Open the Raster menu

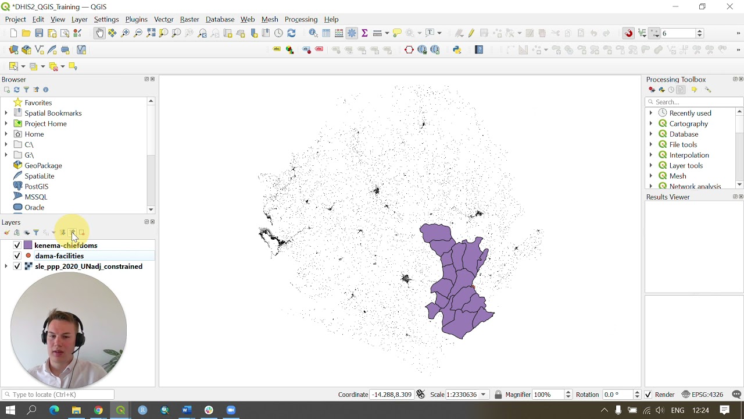click(189, 19)
